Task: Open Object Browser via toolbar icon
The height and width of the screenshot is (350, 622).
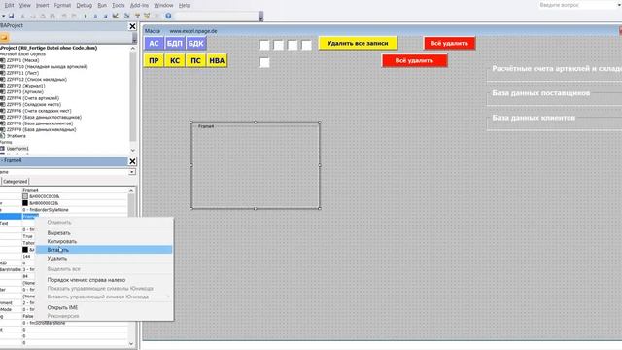Action: (x=147, y=16)
